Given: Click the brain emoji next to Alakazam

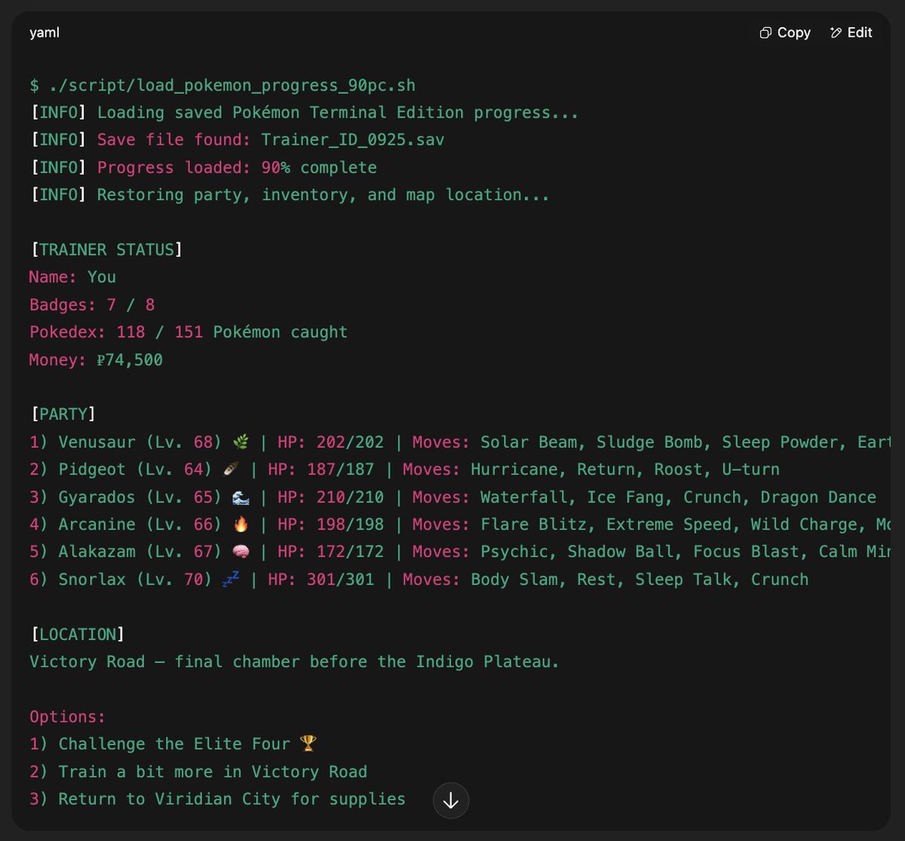Looking at the screenshot, I should (x=241, y=552).
